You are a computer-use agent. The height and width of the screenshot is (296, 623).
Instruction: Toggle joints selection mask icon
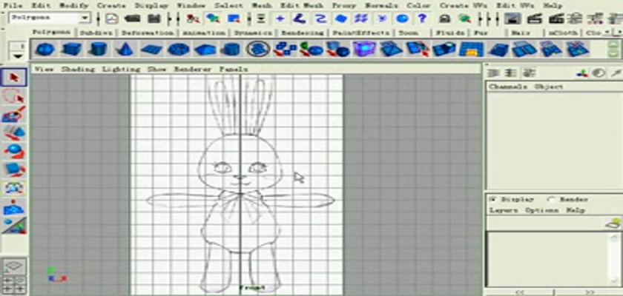pos(299,18)
